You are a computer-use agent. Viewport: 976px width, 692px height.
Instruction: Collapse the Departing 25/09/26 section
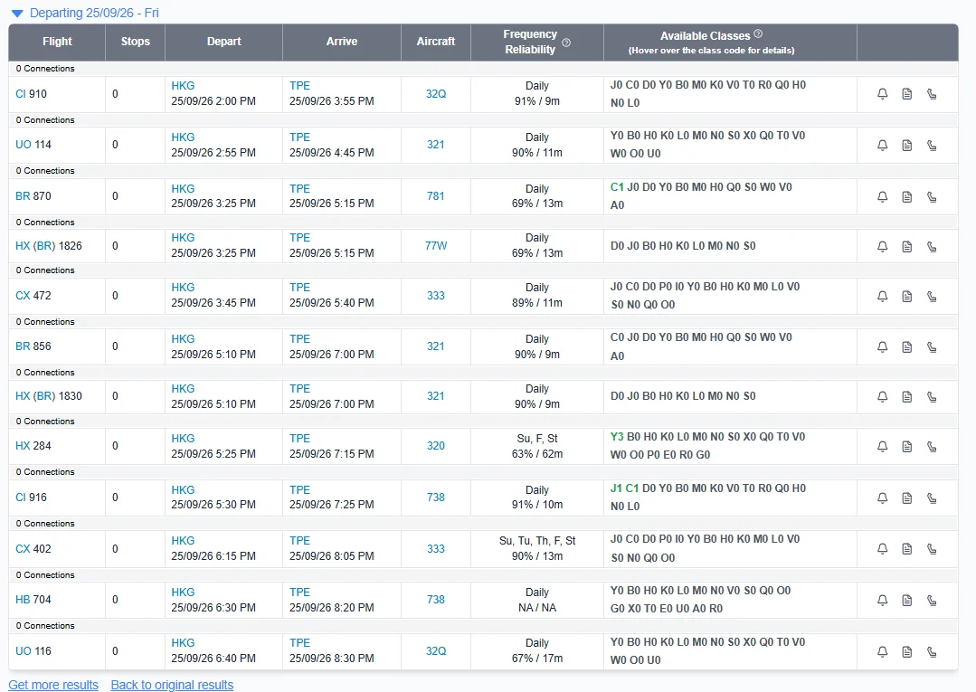17,13
